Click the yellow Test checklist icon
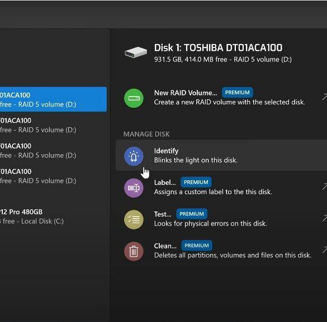 click(134, 219)
